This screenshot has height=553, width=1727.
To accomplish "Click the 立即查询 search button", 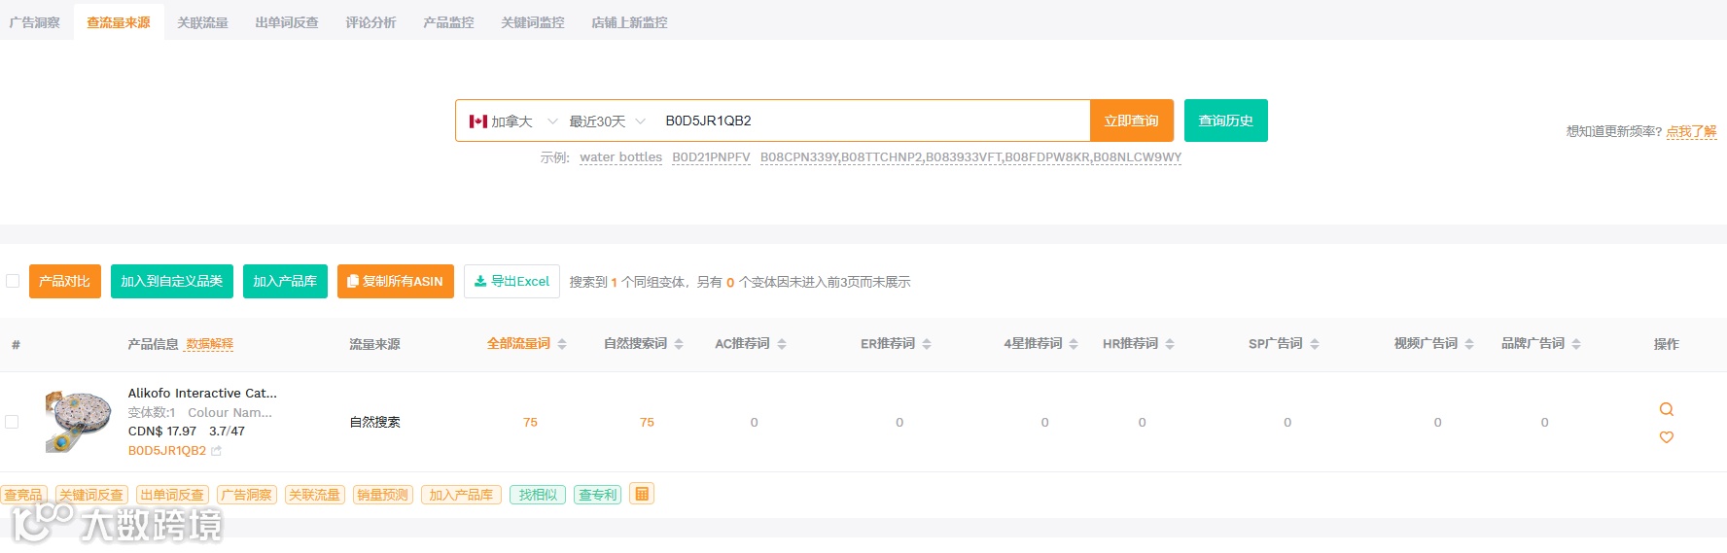I will click(x=1131, y=121).
